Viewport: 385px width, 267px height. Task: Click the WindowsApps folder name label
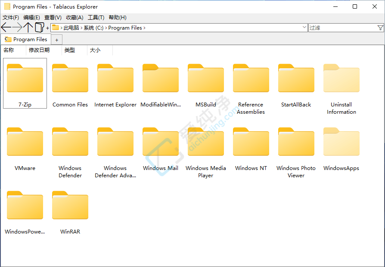[x=342, y=168]
